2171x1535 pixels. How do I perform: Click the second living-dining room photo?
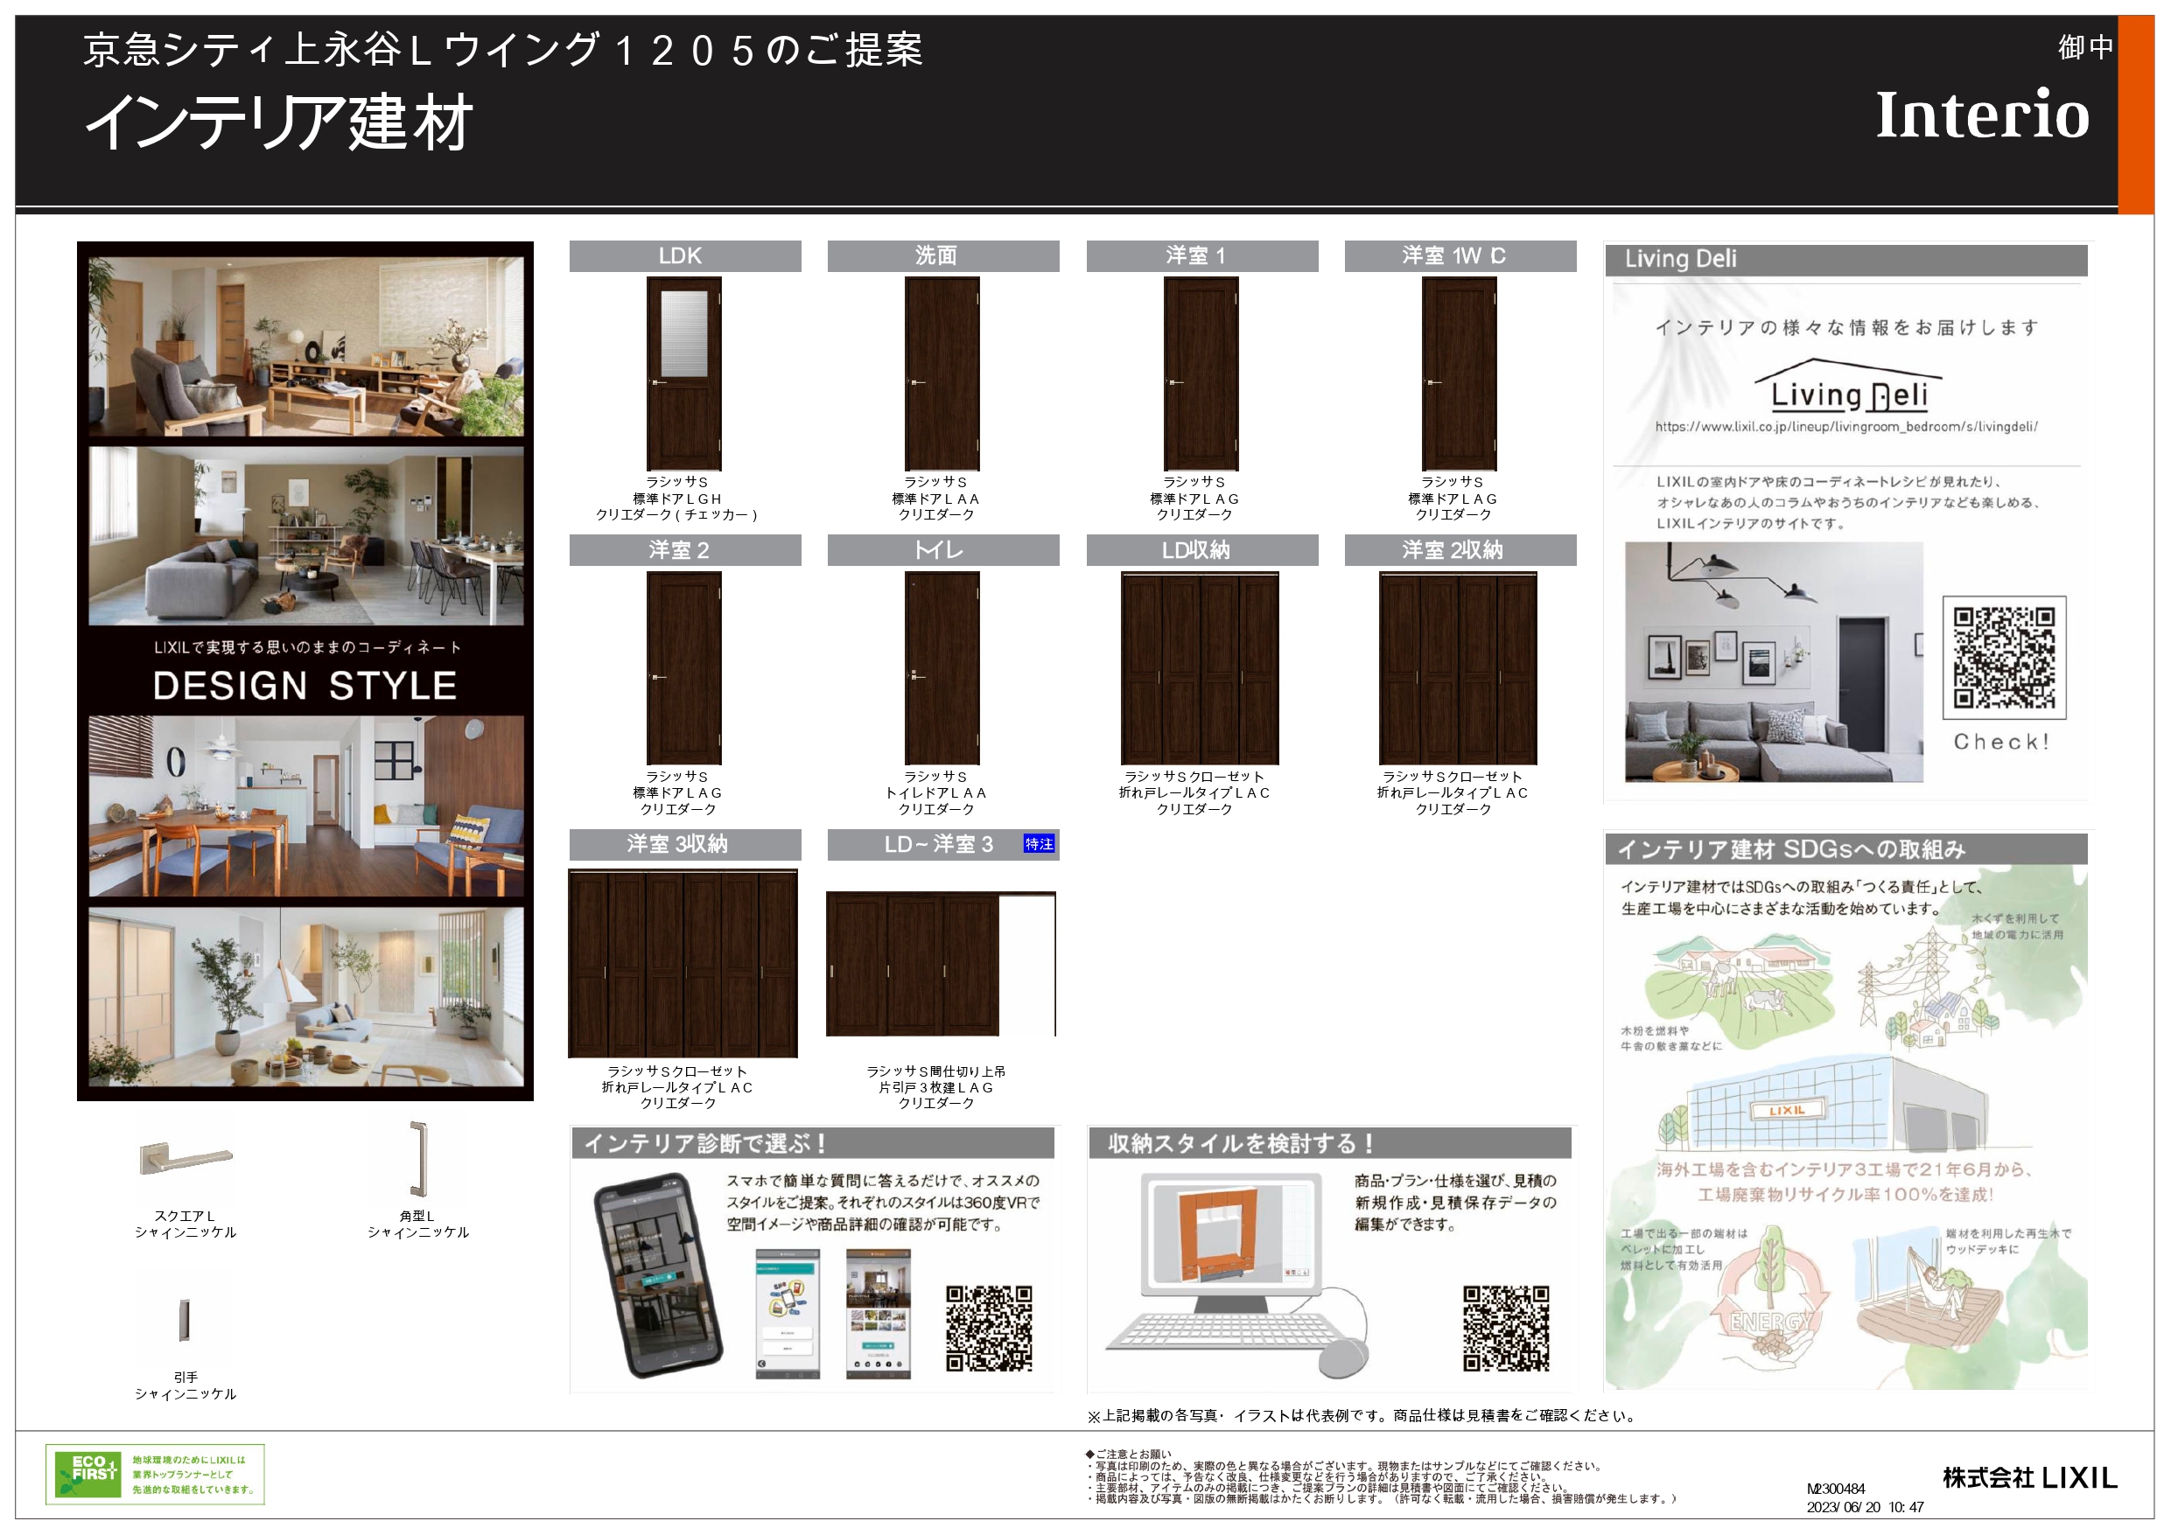pyautogui.click(x=306, y=536)
